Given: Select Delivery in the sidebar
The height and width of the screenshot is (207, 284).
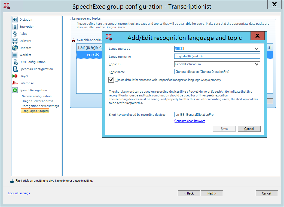Looking at the screenshot, I should click(25, 41).
